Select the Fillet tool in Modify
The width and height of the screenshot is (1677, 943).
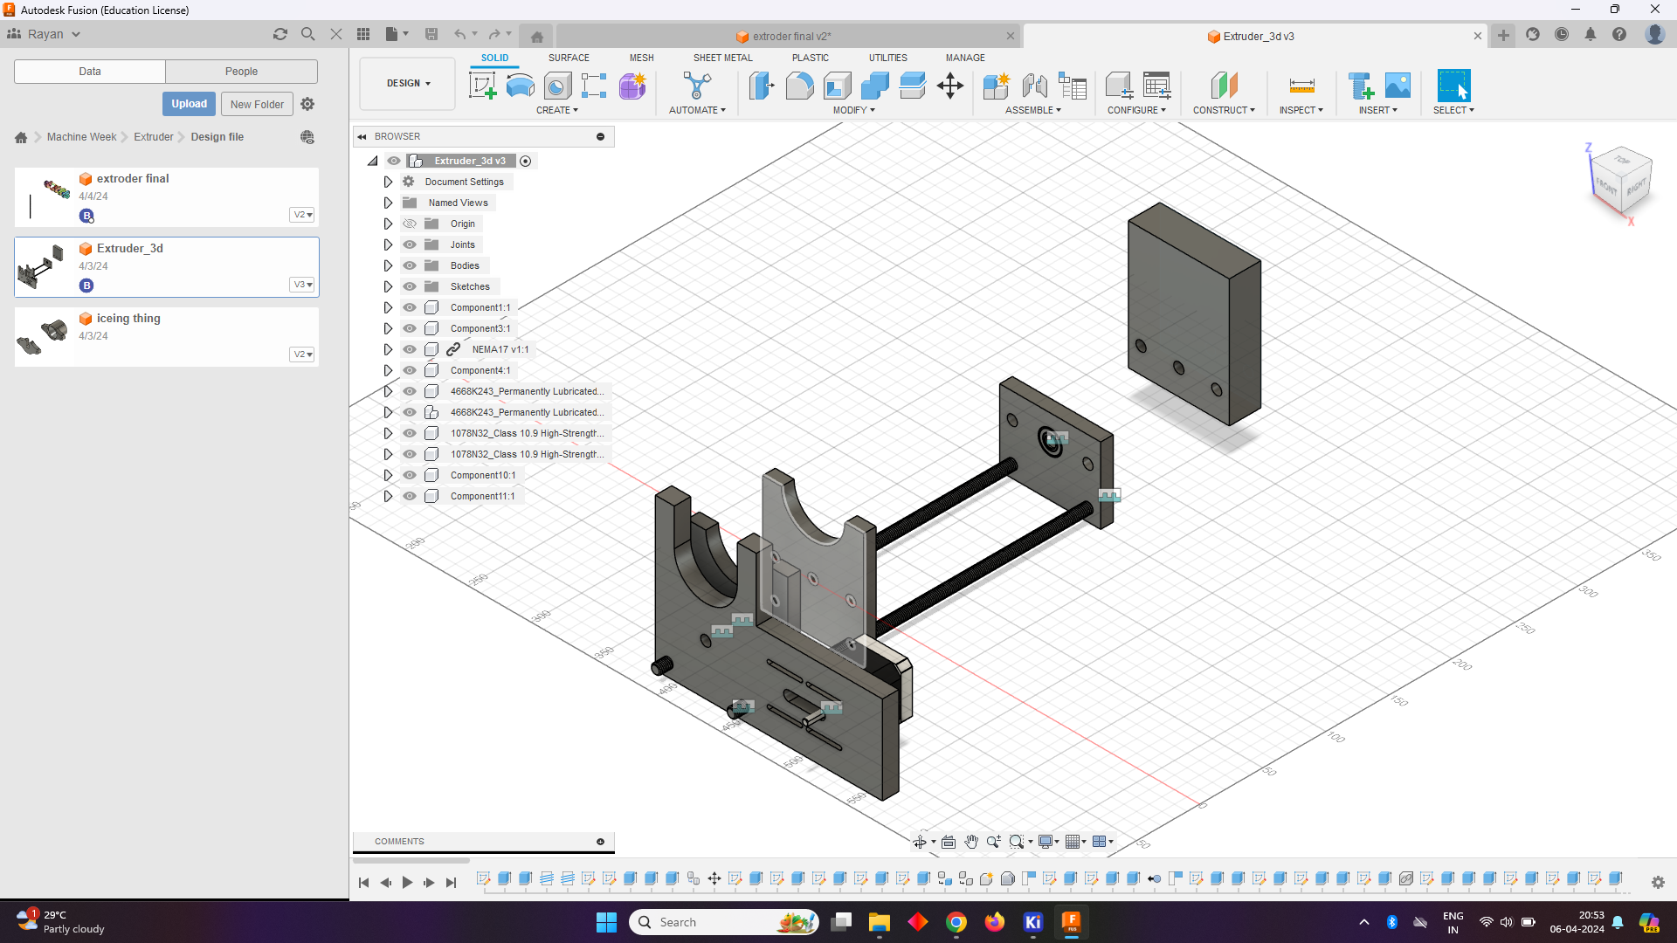pos(799,86)
